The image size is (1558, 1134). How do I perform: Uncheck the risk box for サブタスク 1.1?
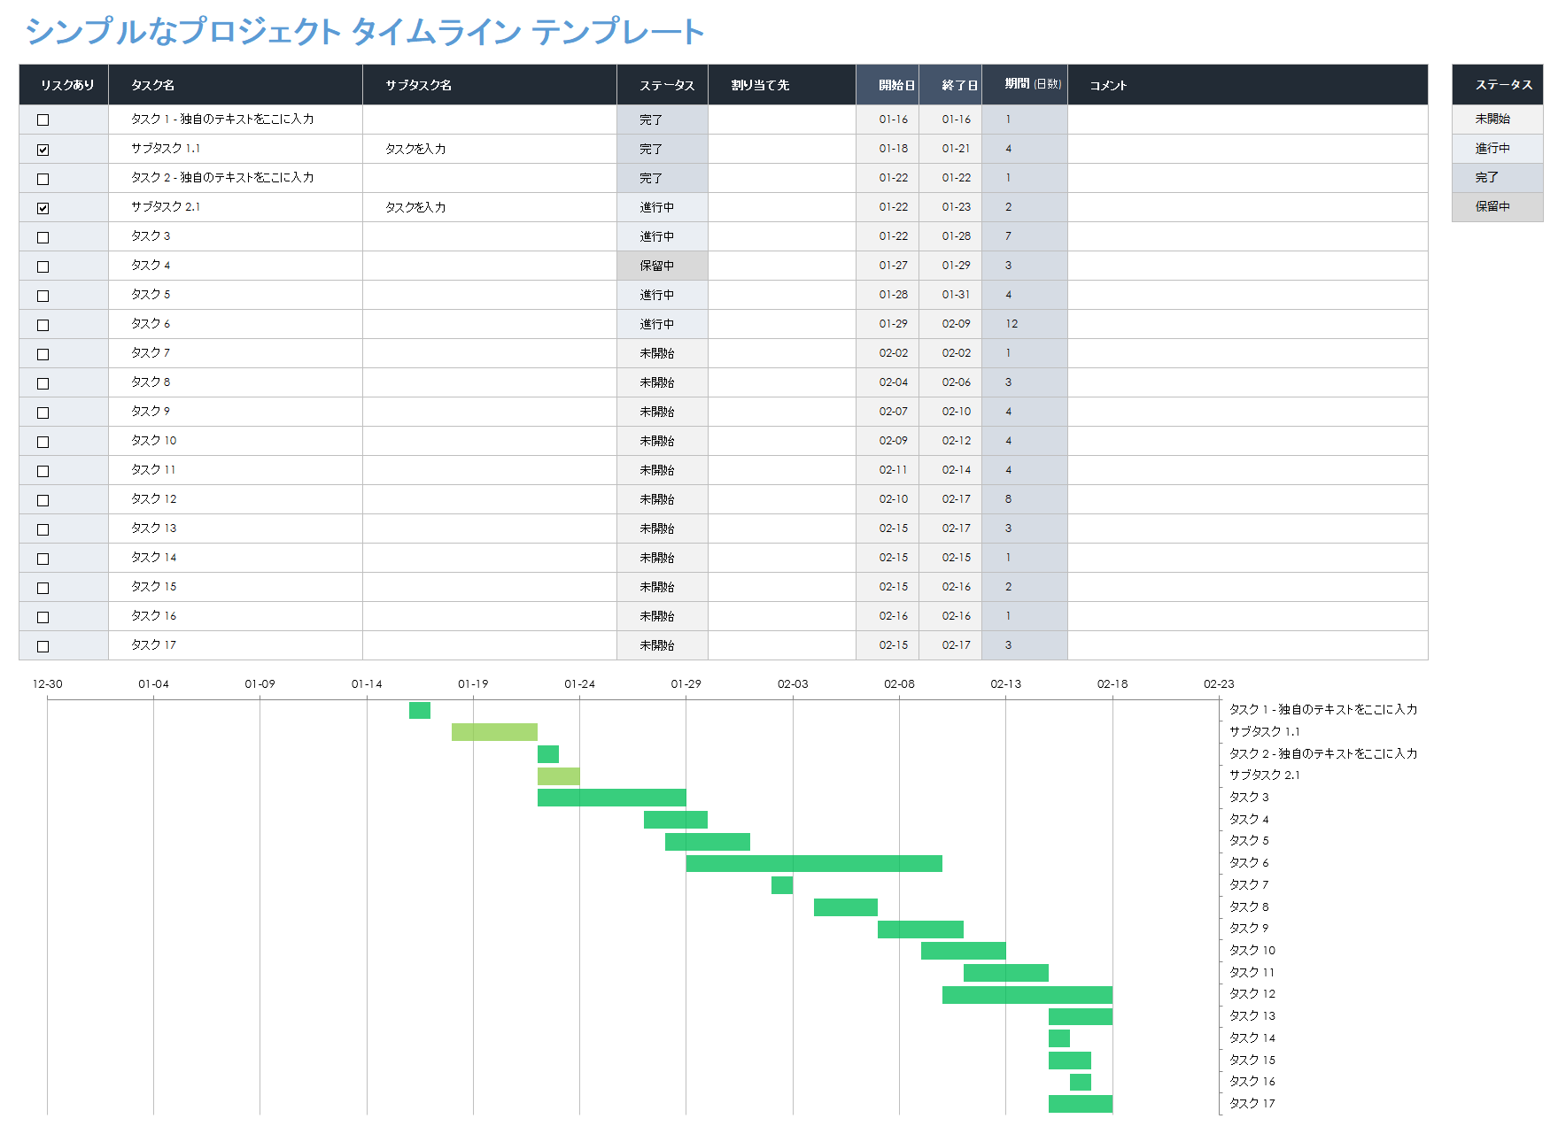click(43, 150)
